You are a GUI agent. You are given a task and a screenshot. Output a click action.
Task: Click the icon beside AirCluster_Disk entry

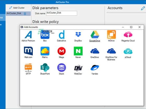(25, 13)
